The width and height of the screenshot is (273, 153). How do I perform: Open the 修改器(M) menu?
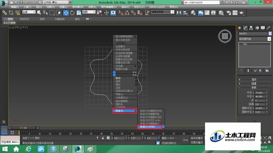(x=78, y=7)
